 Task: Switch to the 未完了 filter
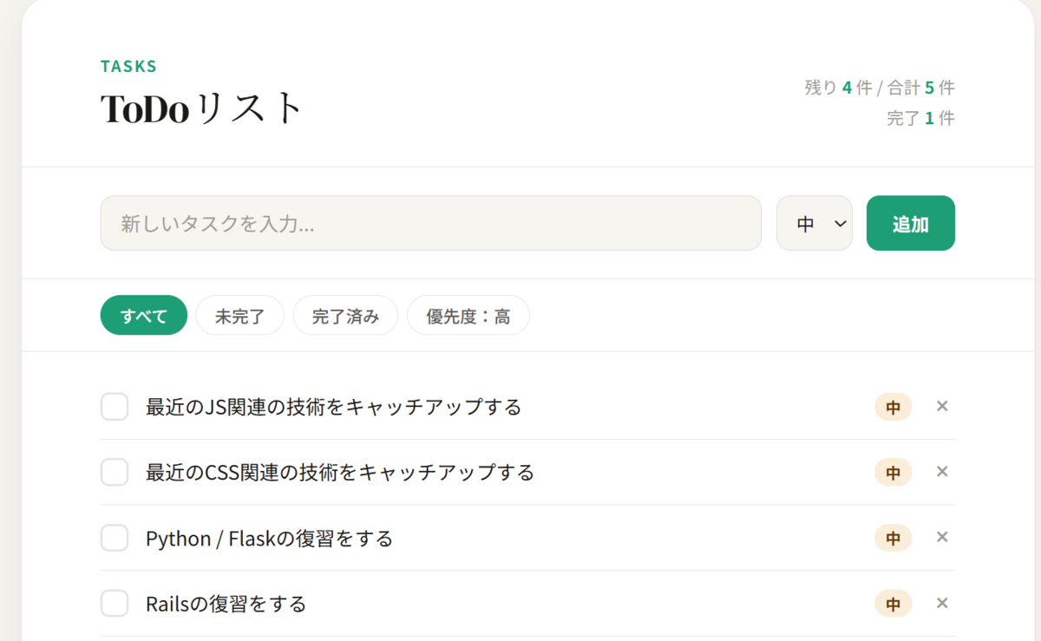click(x=239, y=315)
